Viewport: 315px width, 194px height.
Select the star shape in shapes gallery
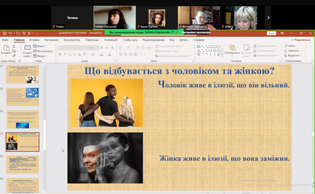(219, 55)
